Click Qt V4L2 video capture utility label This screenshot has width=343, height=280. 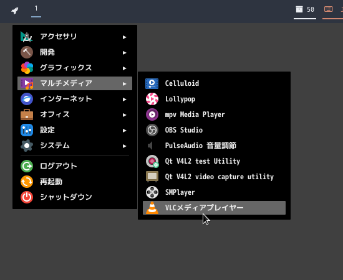coord(219,177)
